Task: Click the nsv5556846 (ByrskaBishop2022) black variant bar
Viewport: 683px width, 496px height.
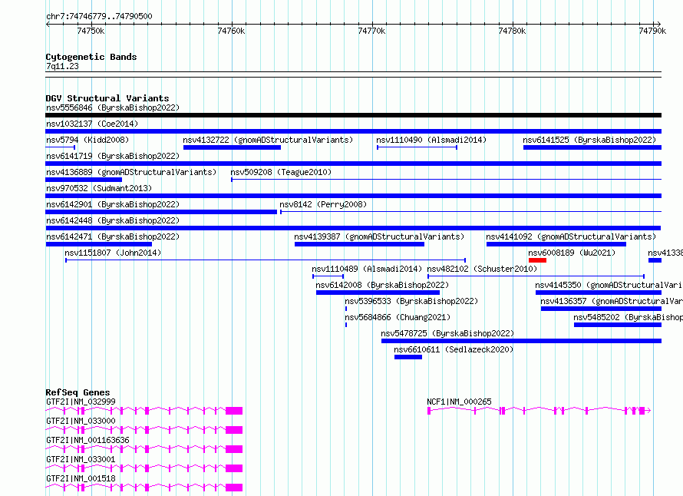Action: pos(353,115)
